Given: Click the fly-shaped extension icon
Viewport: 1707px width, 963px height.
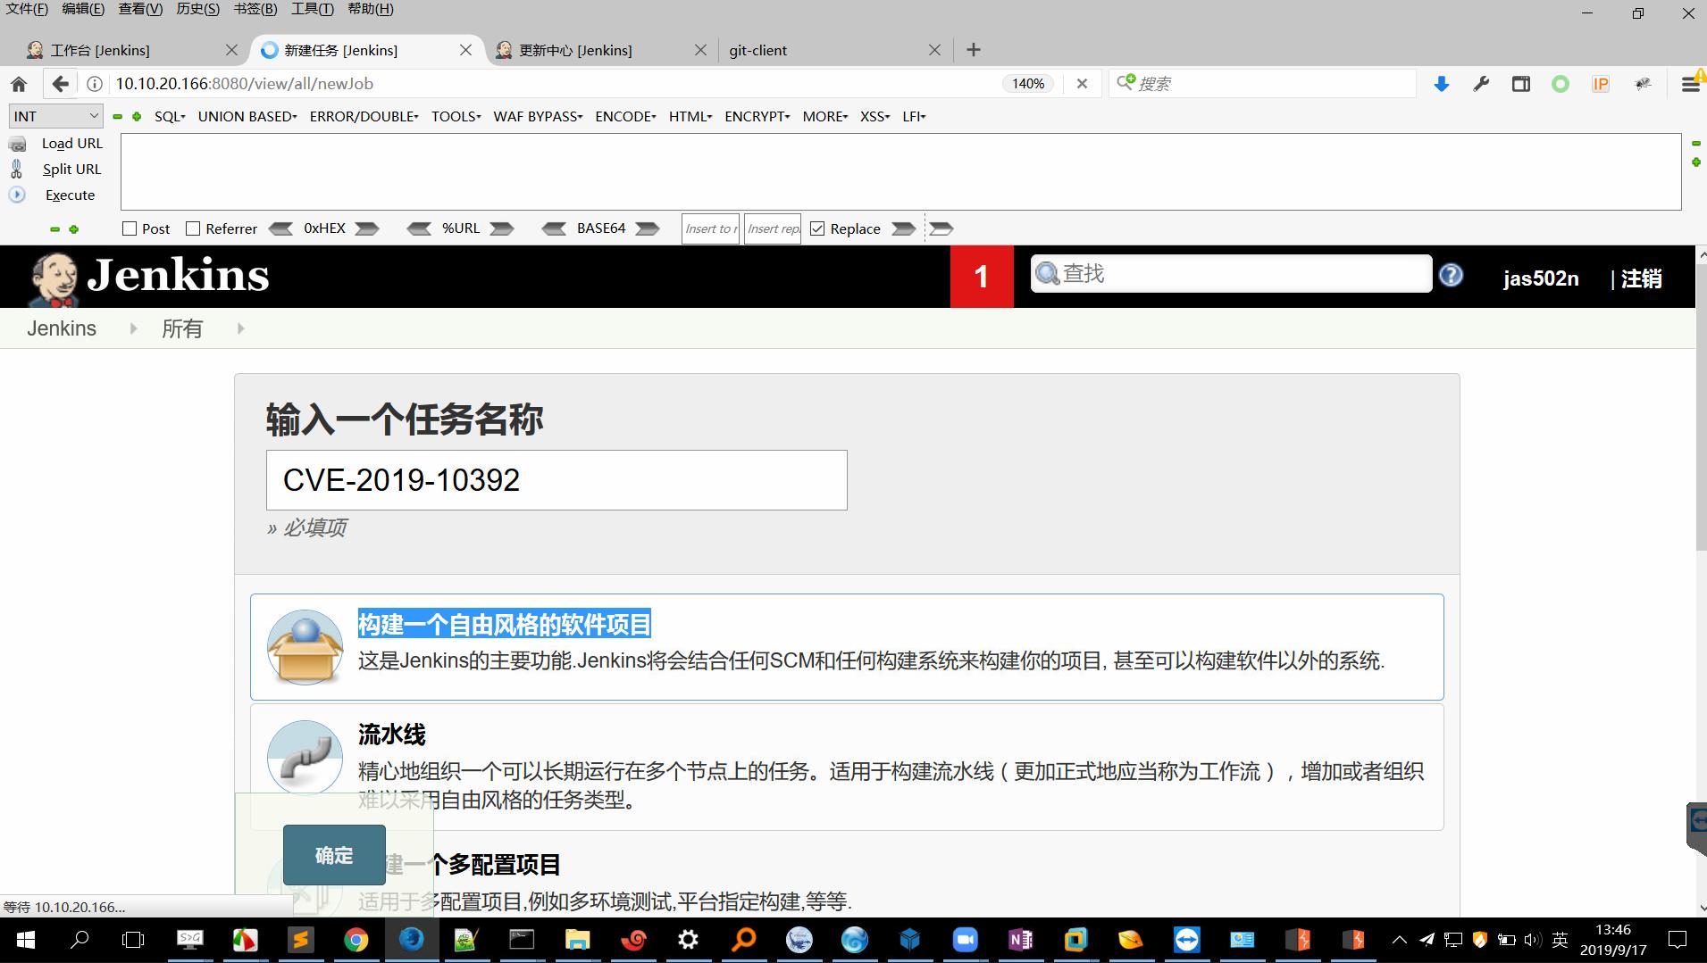Looking at the screenshot, I should 1643,84.
